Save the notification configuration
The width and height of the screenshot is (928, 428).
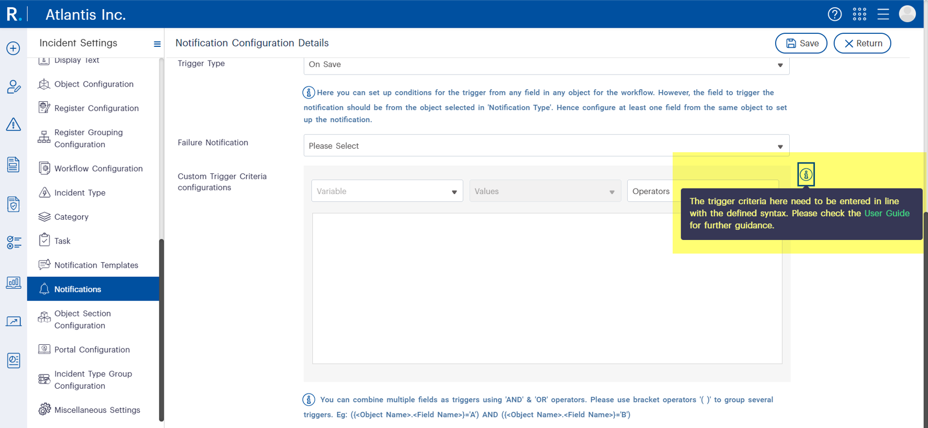801,43
